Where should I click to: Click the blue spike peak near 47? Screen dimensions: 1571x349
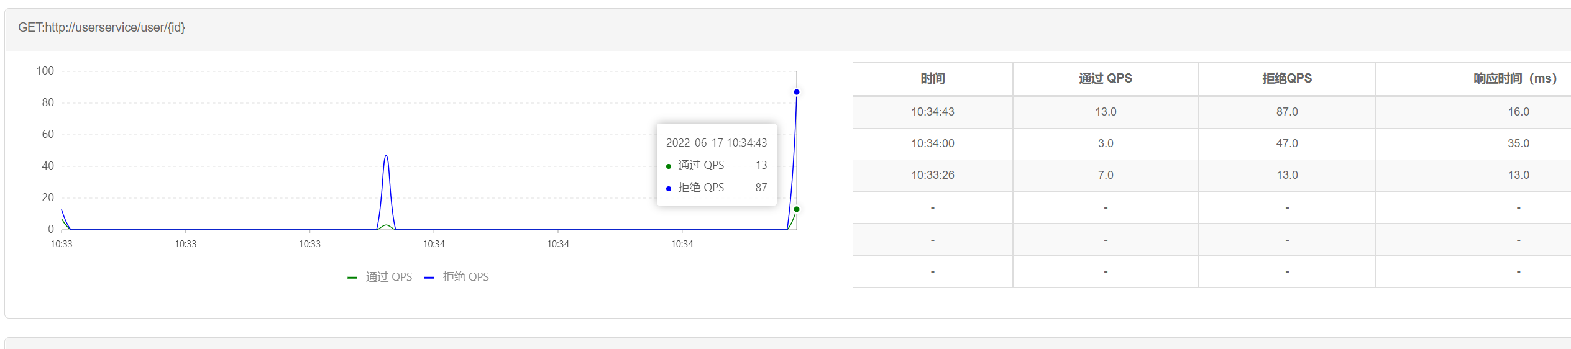[x=386, y=156]
